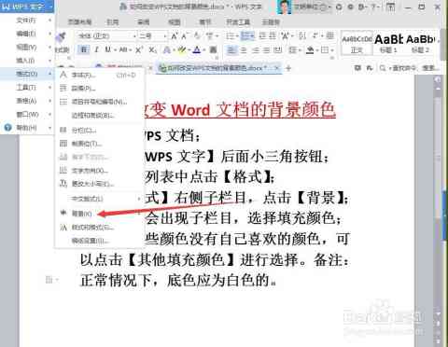Expand the 窗口(W) menu
This screenshot has width=448, height=347.
[27, 114]
